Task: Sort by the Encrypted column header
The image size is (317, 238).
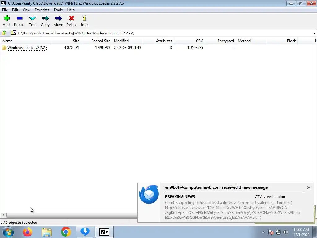Action: coord(220,41)
